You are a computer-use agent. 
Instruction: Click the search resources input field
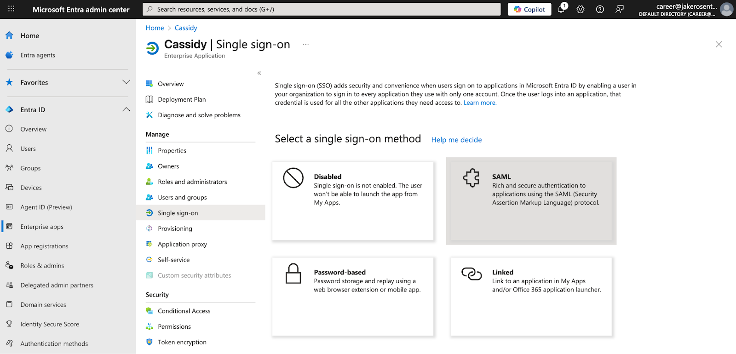point(322,9)
